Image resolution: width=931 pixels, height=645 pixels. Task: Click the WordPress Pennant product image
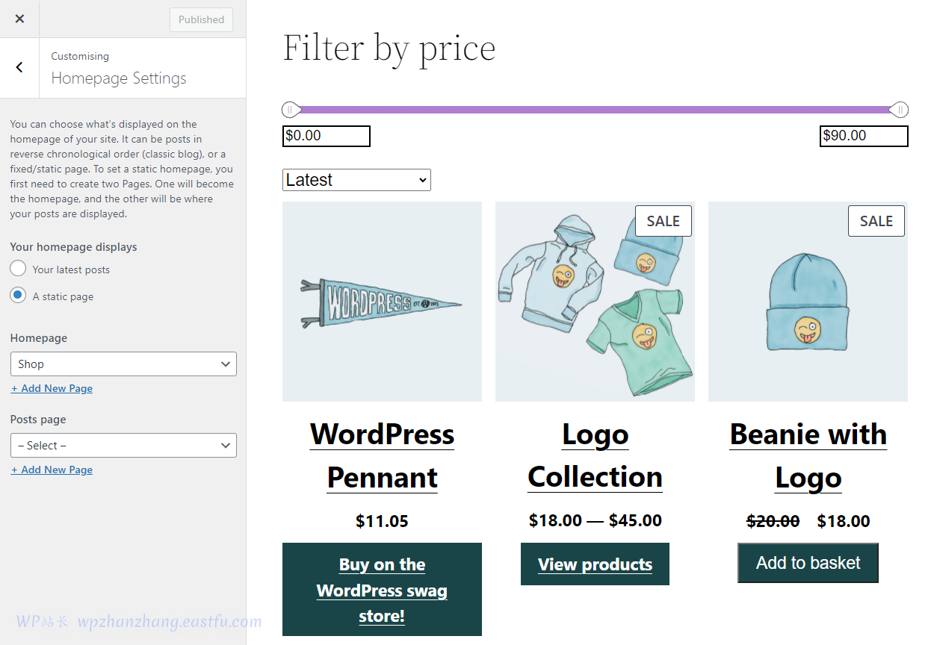[382, 302]
